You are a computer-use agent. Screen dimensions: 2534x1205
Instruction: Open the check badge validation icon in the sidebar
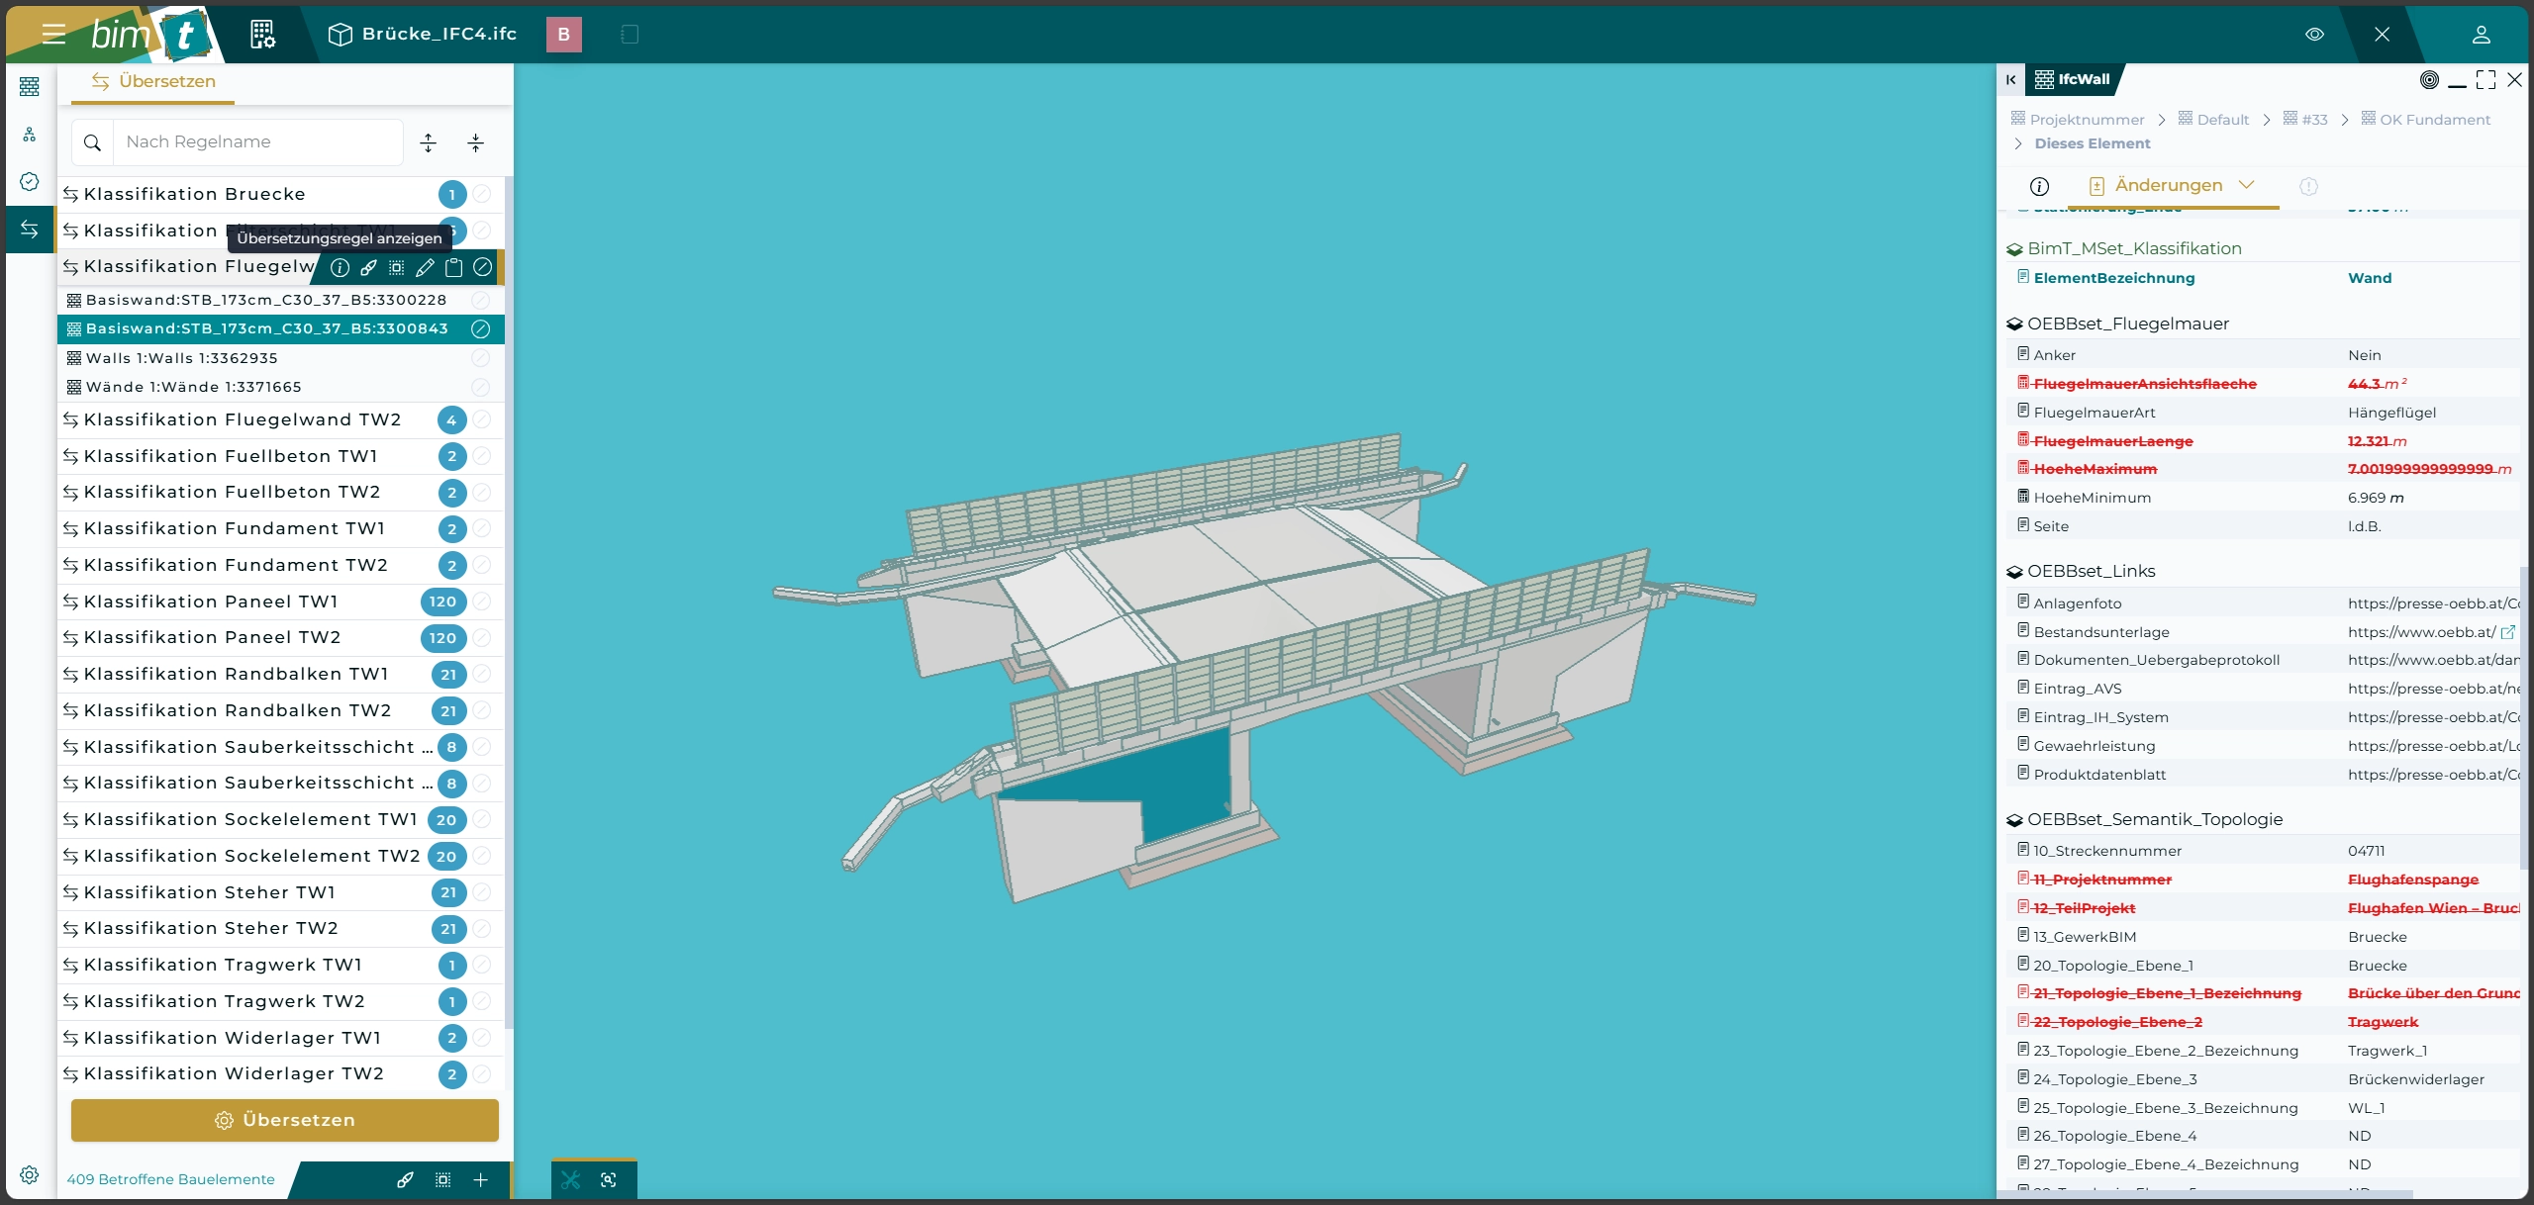click(x=30, y=181)
